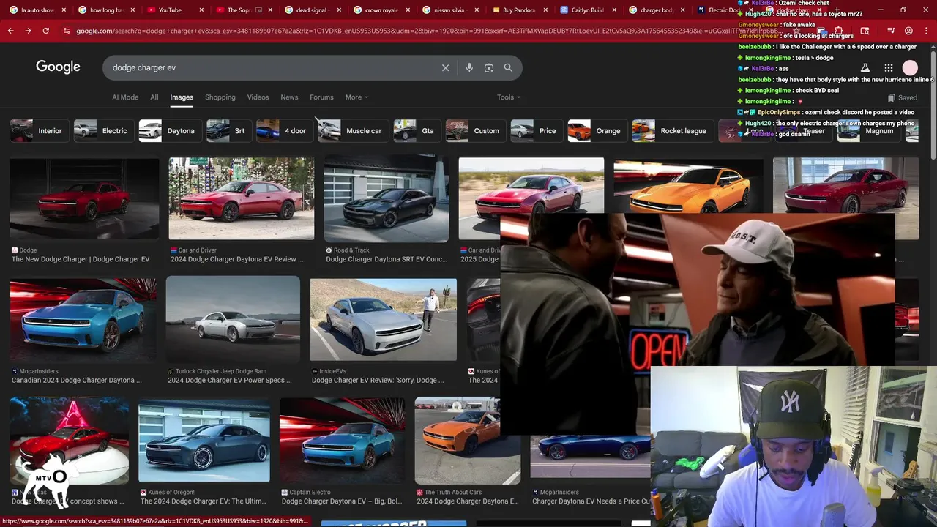
Task: Close the 'dead signal' tab
Action: 338,10
